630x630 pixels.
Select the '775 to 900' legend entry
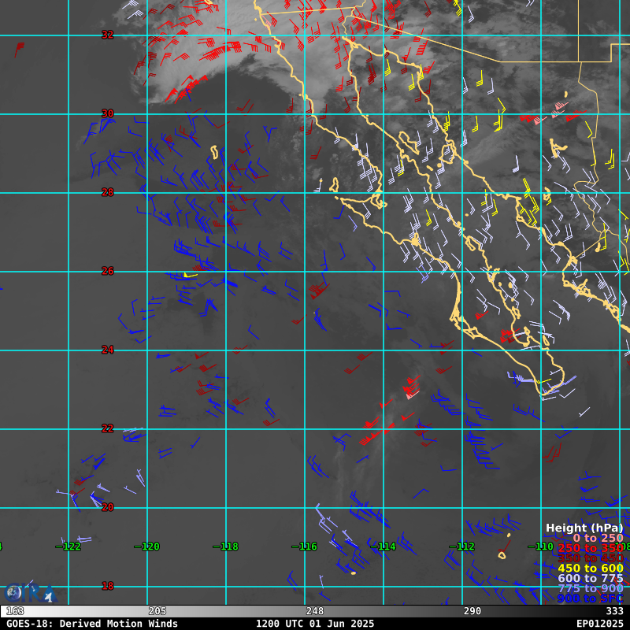590,588
